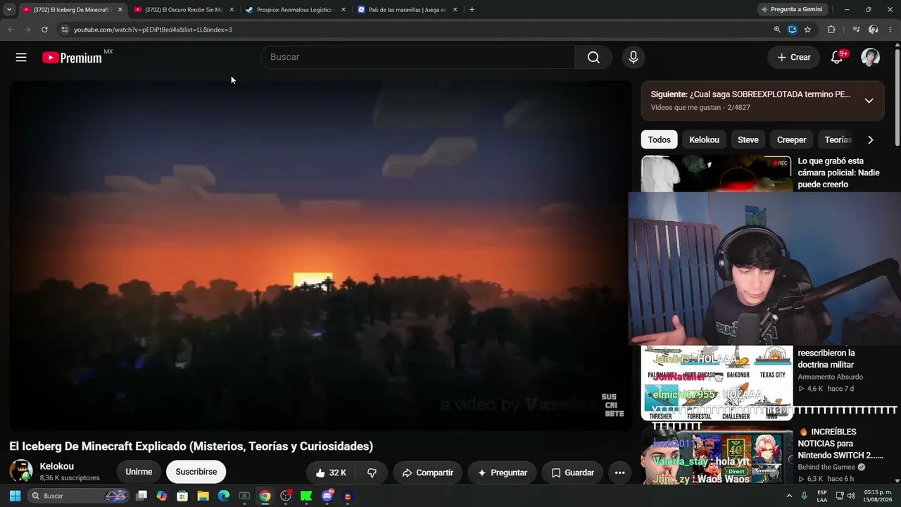Show next filter chips with arrow
The width and height of the screenshot is (901, 507).
click(x=870, y=139)
